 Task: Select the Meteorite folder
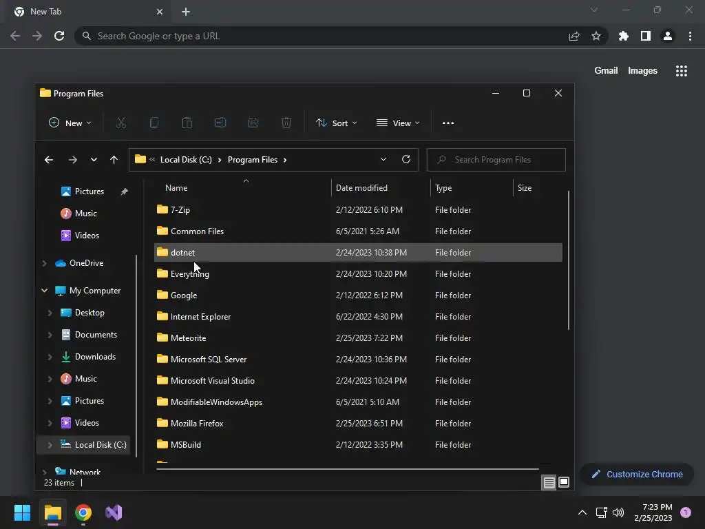point(358,338)
